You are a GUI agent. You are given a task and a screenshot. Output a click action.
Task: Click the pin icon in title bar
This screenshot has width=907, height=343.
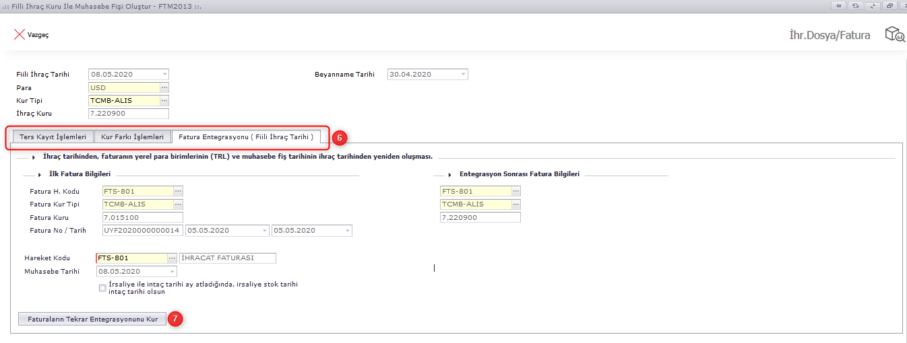839,5
